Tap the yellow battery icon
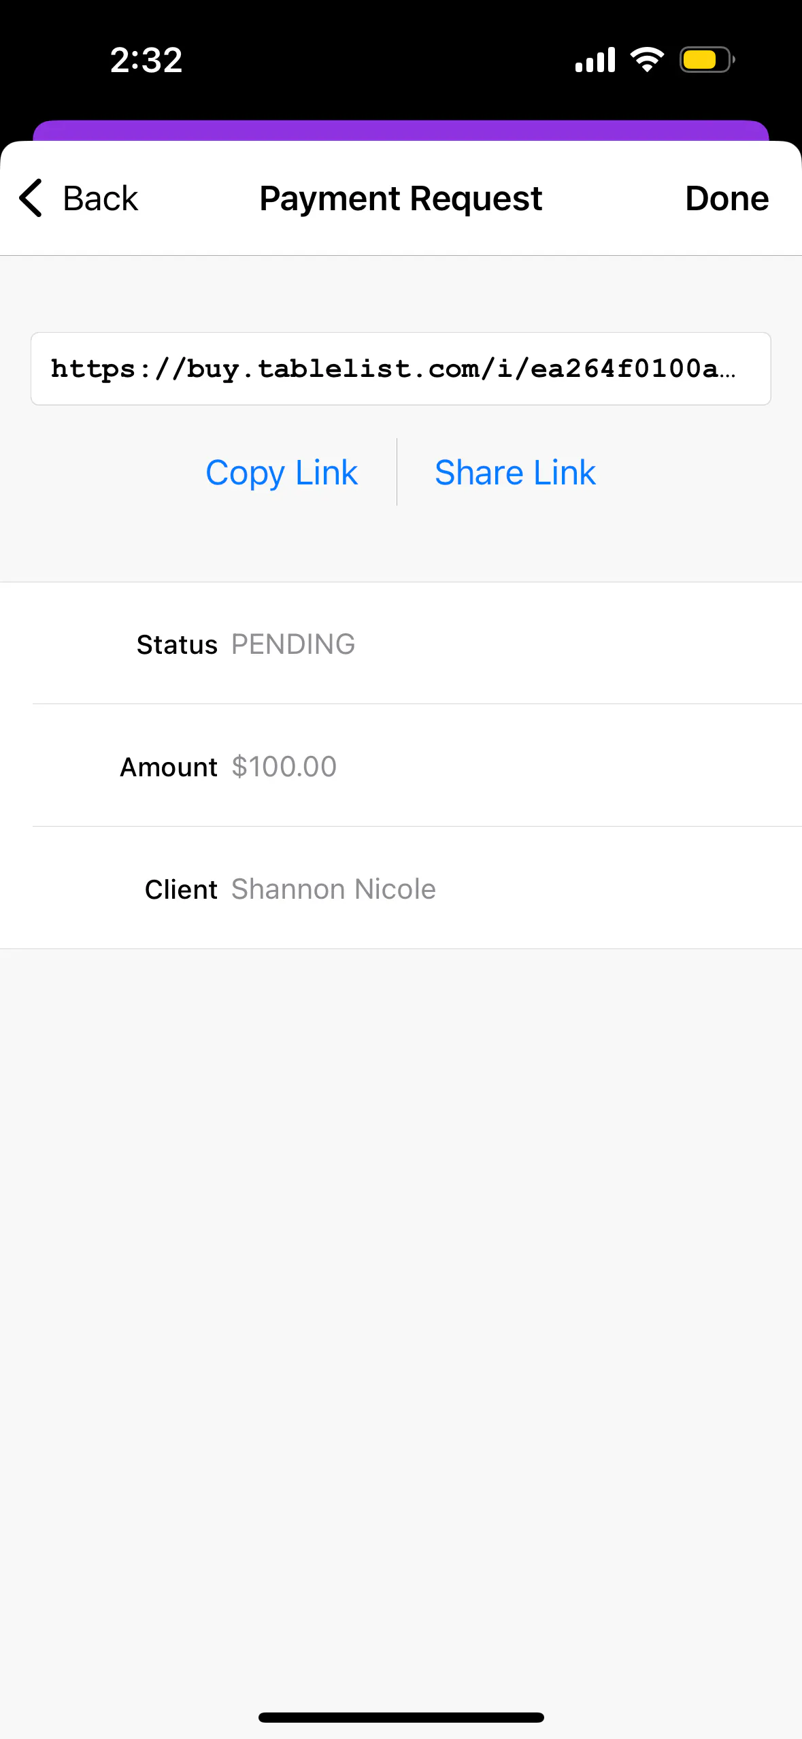The image size is (802, 1739). (706, 60)
